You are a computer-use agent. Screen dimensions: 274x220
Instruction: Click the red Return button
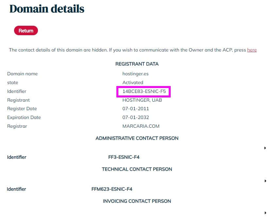[26, 31]
